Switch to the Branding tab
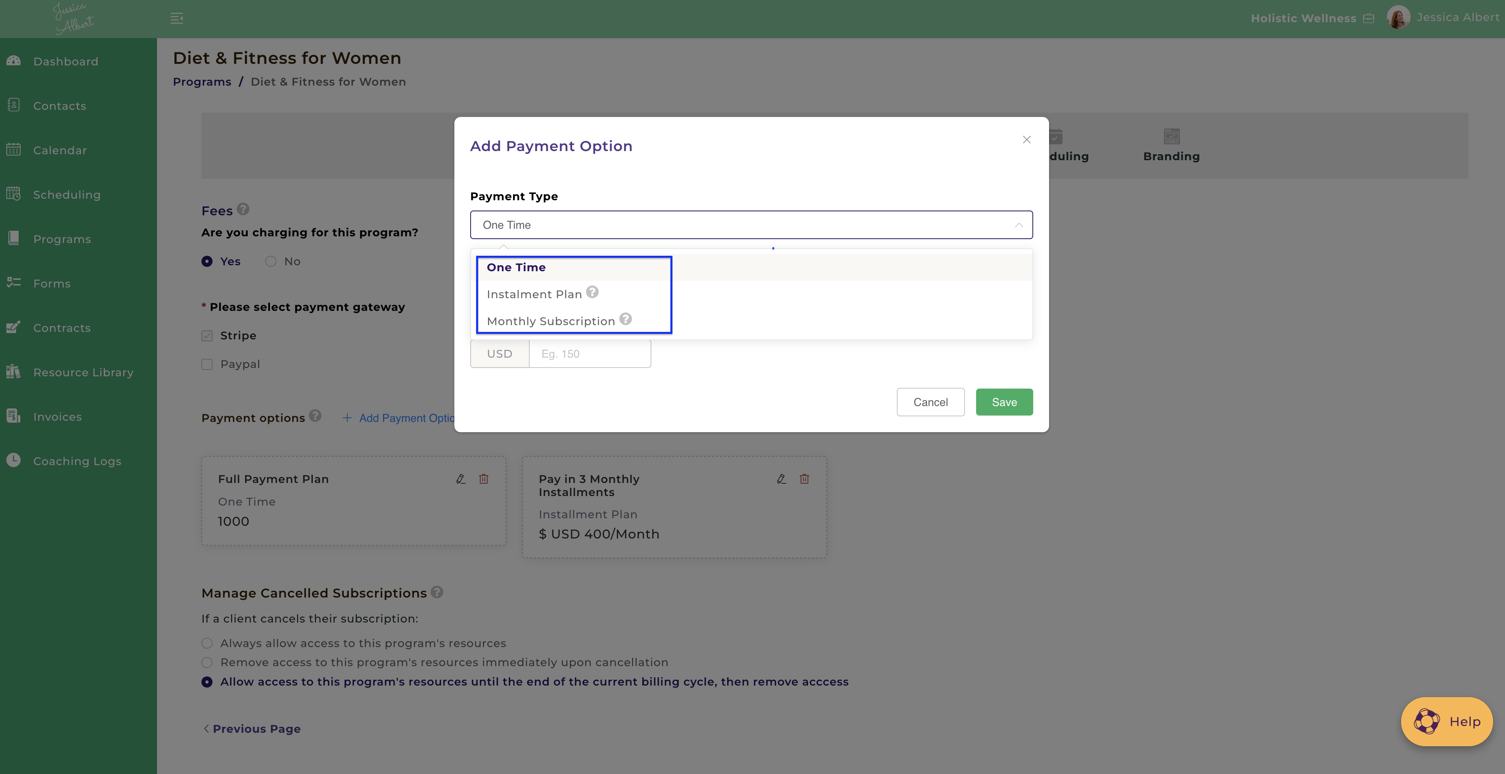 pyautogui.click(x=1172, y=145)
